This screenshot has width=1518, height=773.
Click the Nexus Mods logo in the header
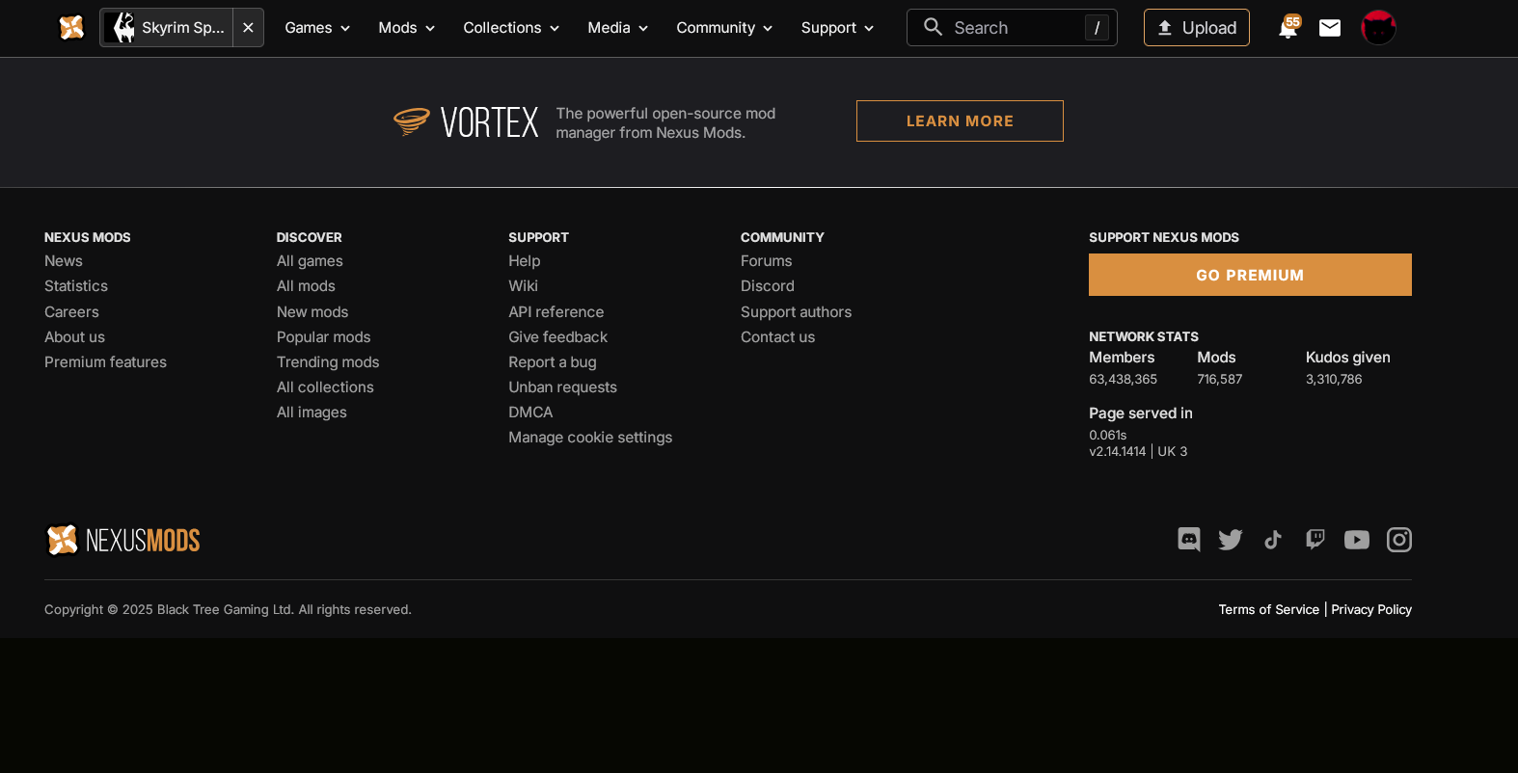coord(71,28)
